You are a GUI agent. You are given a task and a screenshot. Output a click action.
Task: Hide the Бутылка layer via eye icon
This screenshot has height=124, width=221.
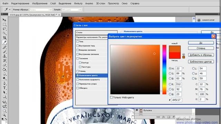137,110
